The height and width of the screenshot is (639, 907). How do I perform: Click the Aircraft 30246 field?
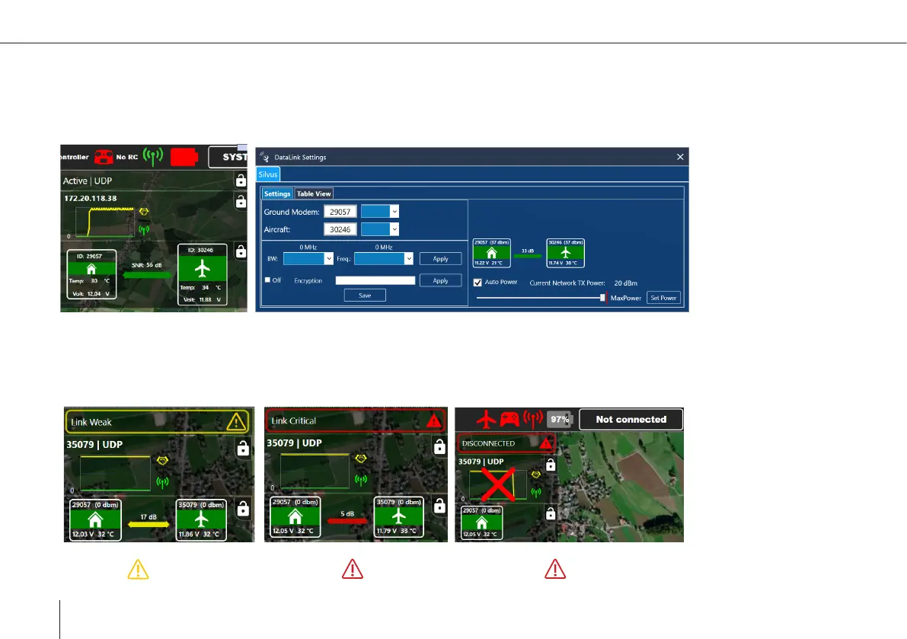(x=340, y=229)
